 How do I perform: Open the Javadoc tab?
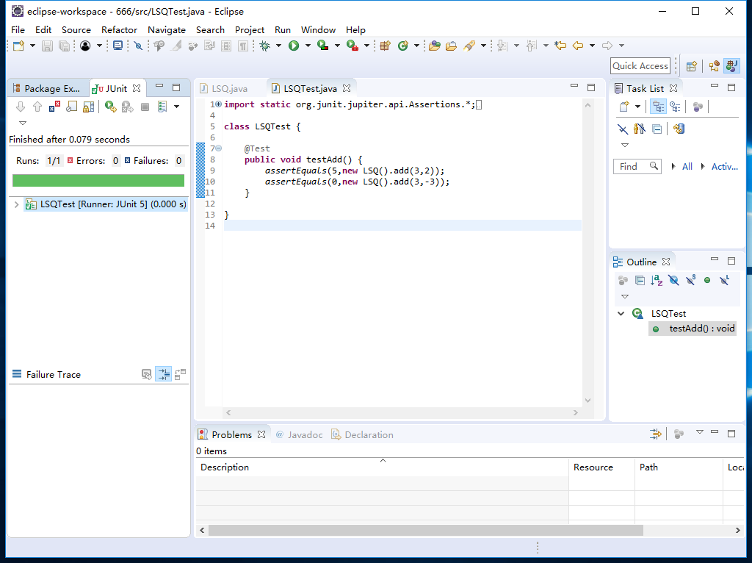point(300,435)
